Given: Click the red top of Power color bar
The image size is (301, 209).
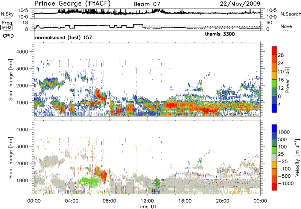Looking at the screenshot, I should 274,50.
